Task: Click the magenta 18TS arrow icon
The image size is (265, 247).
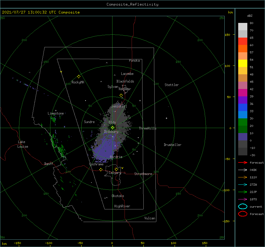Action: (x=243, y=199)
